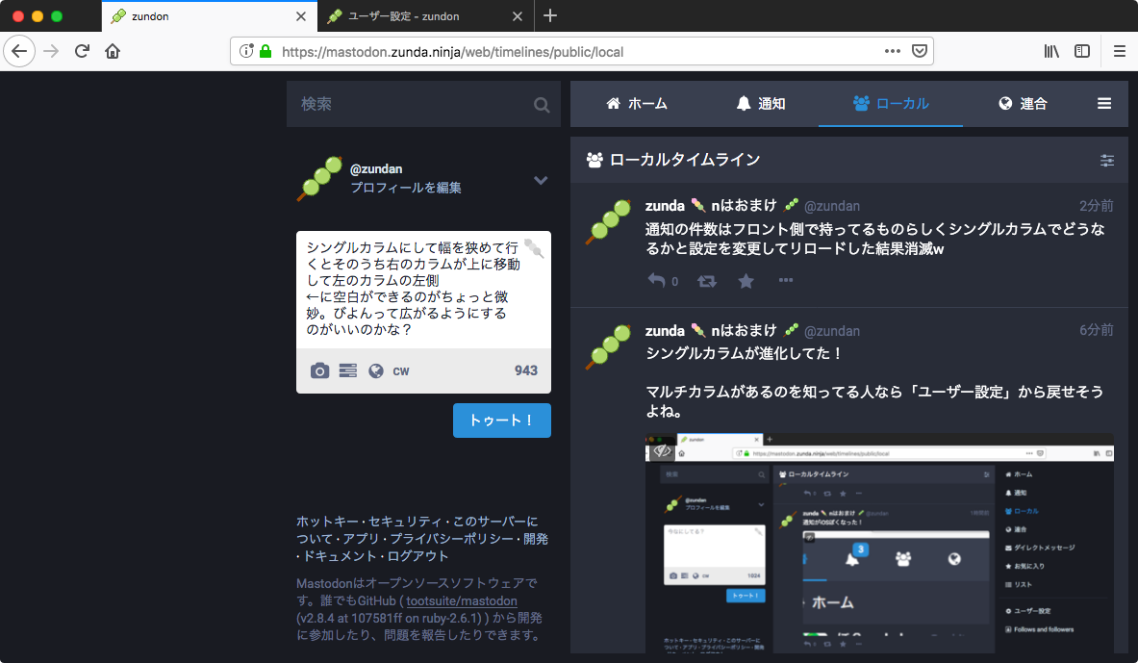1138x663 pixels.
Task: Click the @zundan profile avatar in compose
Action: point(319,178)
